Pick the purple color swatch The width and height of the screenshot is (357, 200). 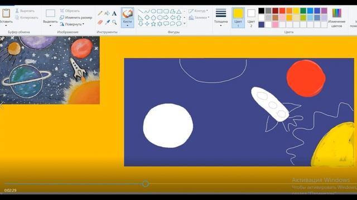324,11
